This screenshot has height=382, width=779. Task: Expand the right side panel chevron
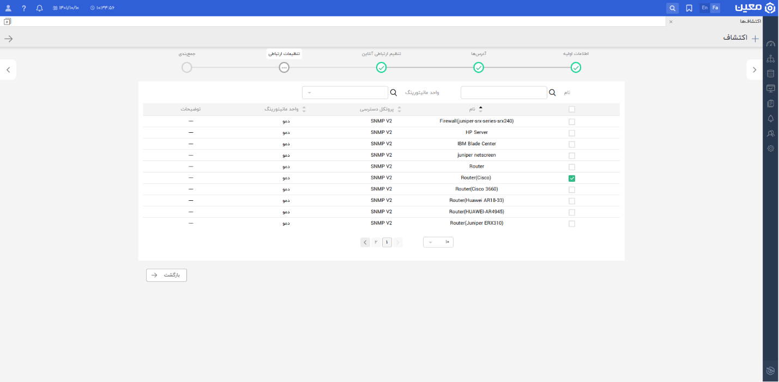click(x=754, y=70)
